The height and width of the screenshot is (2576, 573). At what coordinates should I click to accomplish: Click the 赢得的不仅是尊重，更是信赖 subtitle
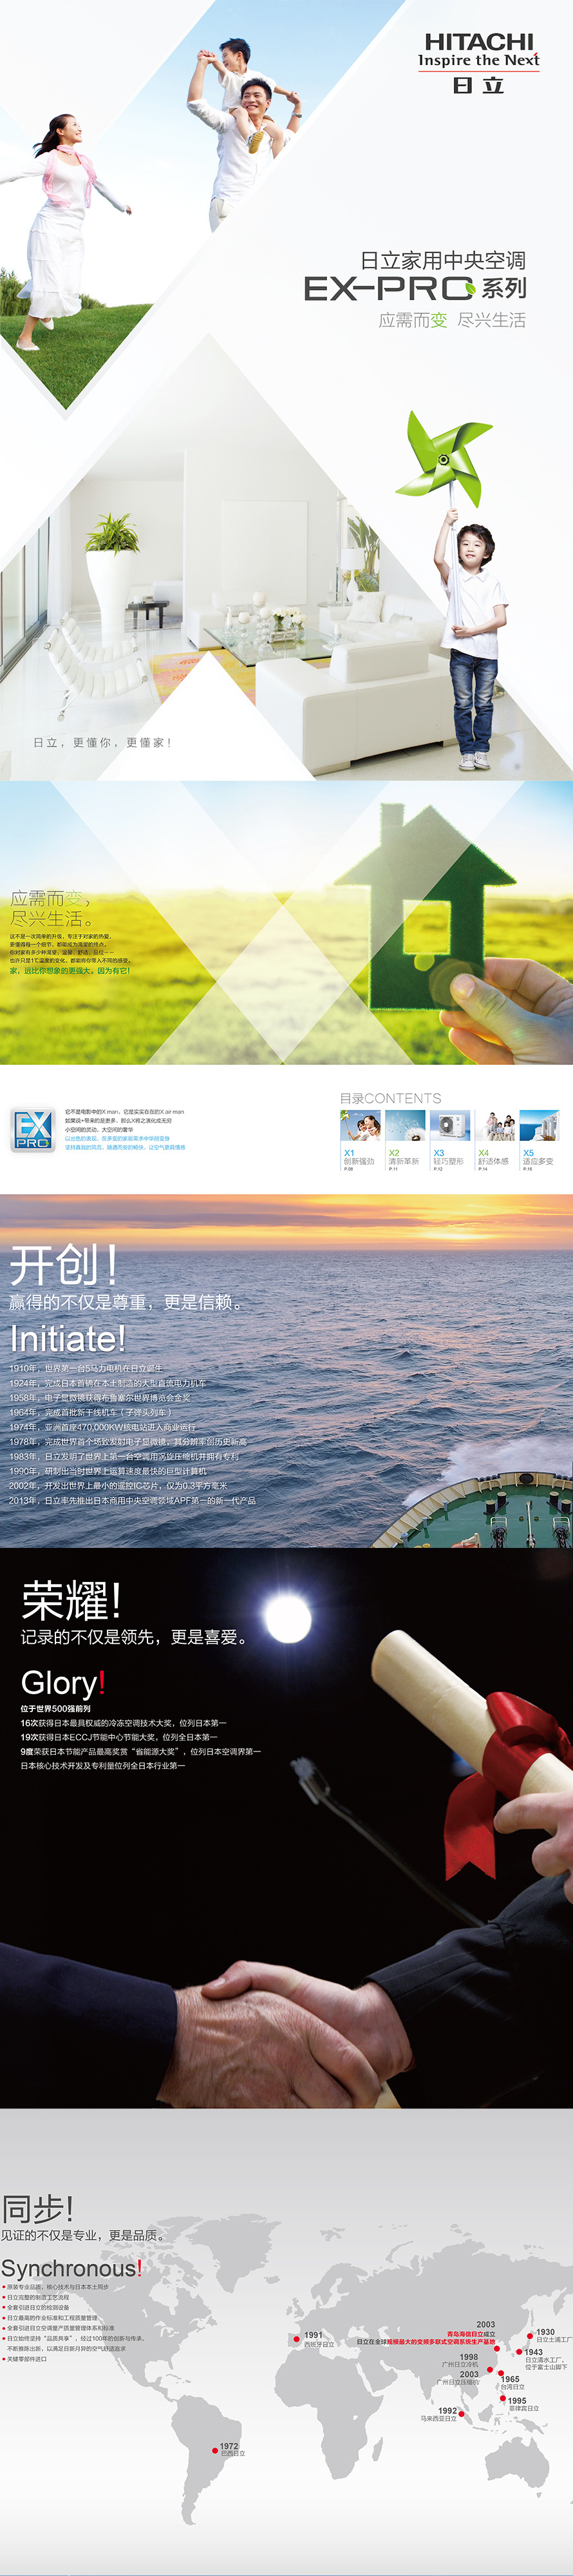[126, 1302]
